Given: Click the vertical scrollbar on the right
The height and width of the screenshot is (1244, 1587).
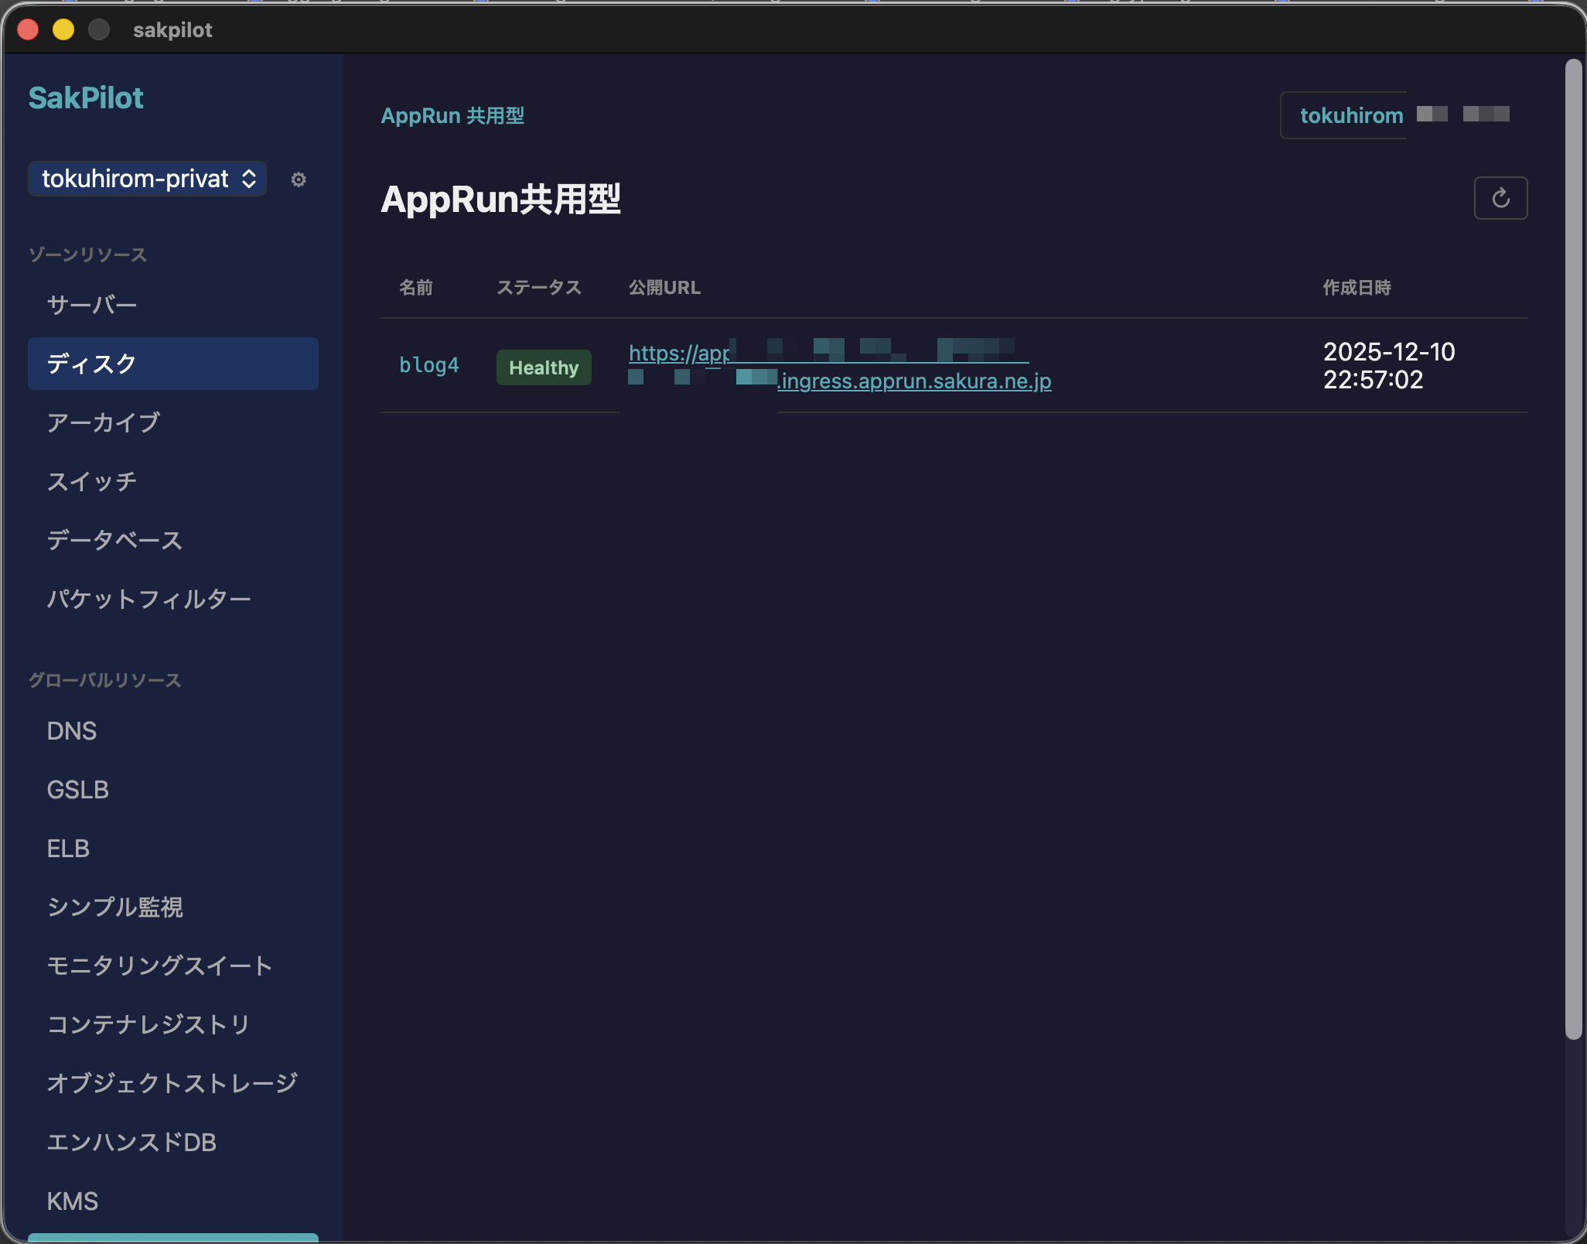Looking at the screenshot, I should click(1572, 542).
